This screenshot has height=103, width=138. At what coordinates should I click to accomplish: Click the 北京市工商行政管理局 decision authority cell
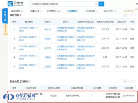(x=113, y=96)
